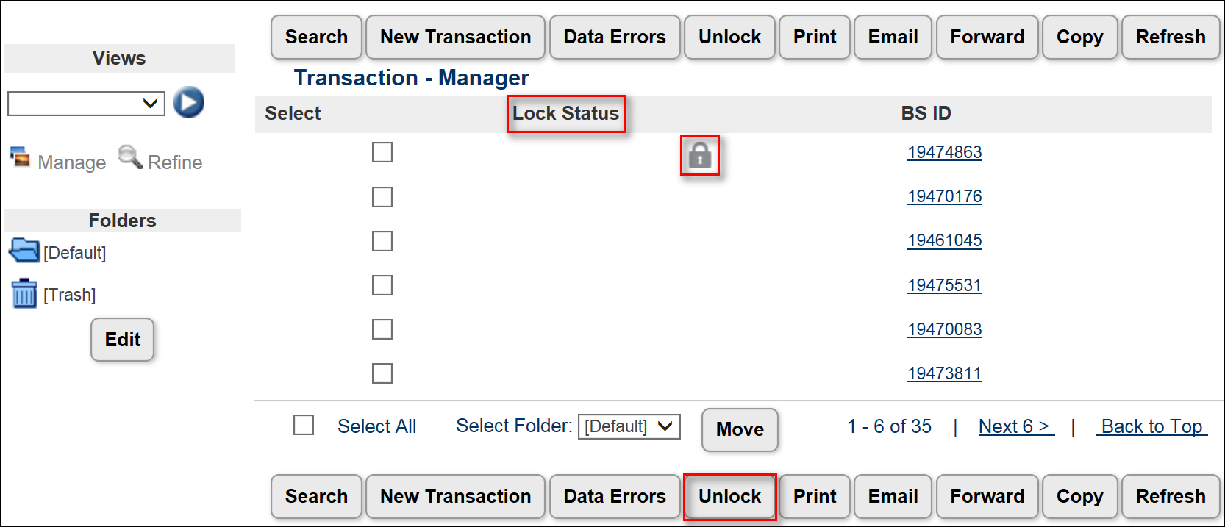Screen dimensions: 1225x527
Task: Click the Manage views icon
Action: point(20,157)
